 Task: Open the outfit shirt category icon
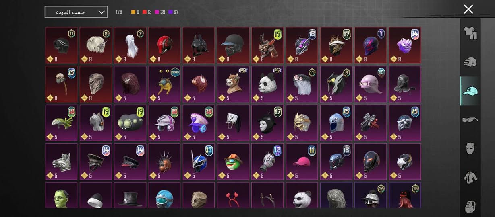(470, 33)
